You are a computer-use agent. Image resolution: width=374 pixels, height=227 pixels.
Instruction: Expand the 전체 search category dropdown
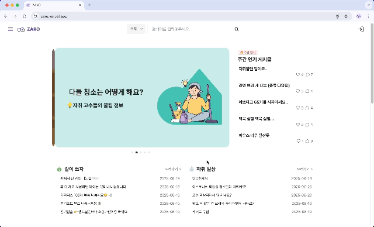pyautogui.click(x=136, y=29)
